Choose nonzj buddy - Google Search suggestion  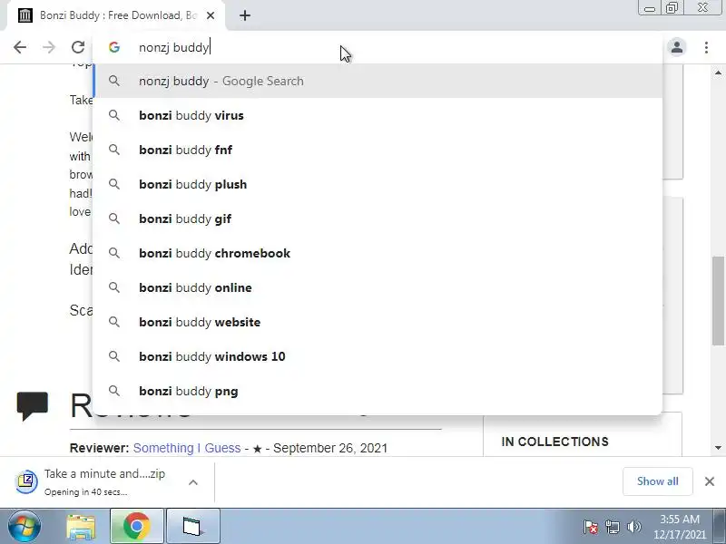point(378,81)
